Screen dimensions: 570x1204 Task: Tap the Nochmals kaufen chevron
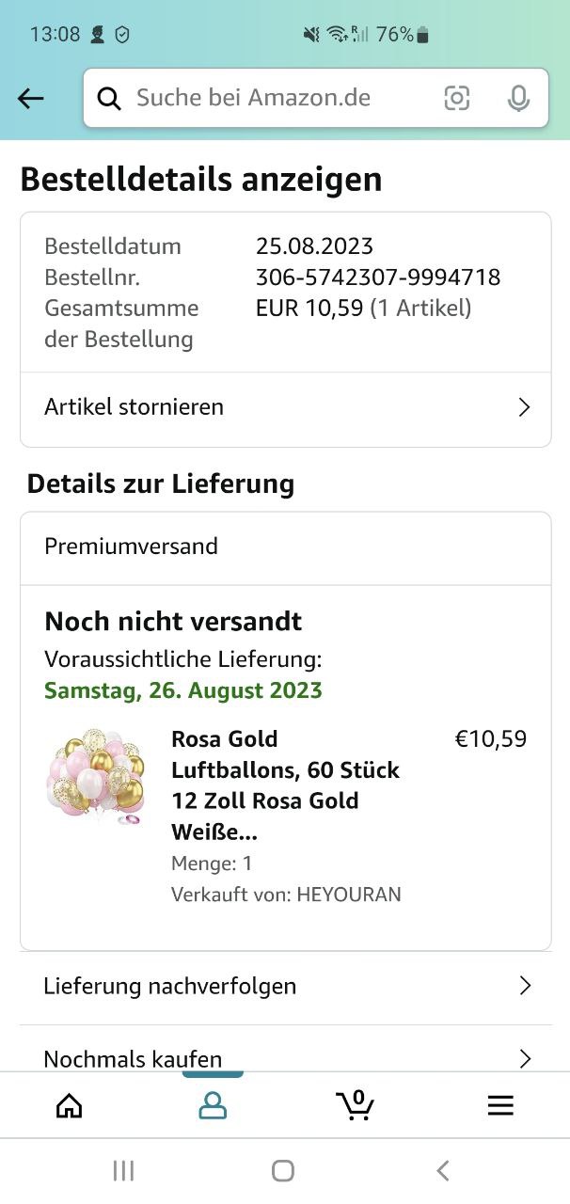tap(525, 1059)
